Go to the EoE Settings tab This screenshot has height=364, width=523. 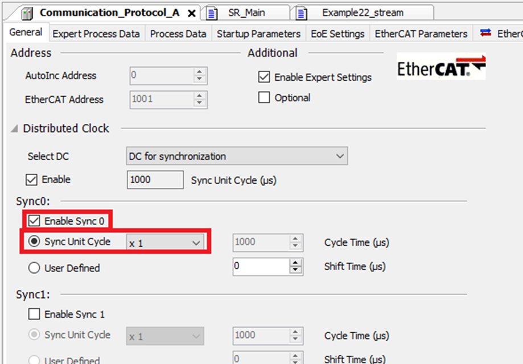click(x=337, y=34)
